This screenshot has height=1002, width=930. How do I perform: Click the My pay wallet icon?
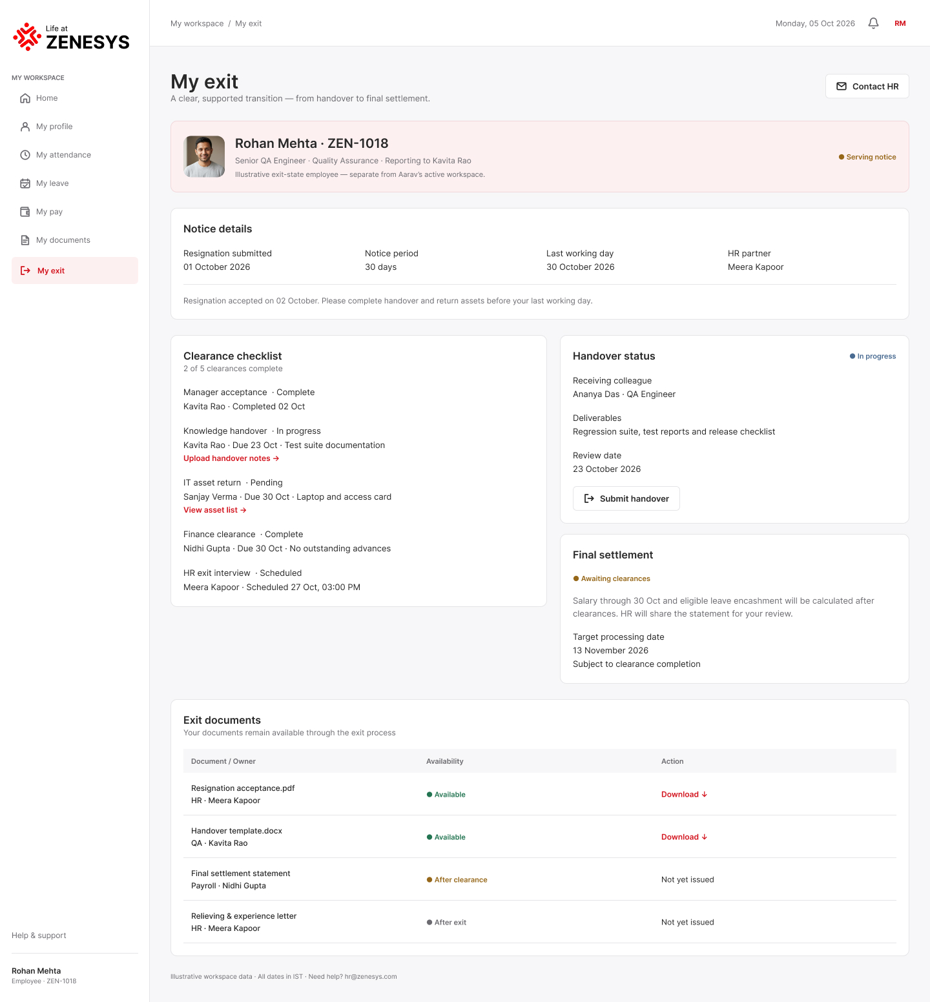point(25,212)
